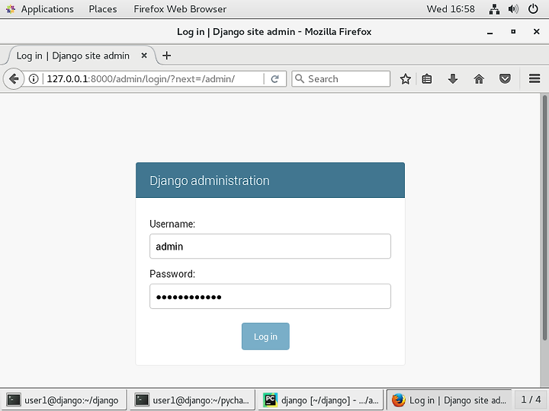Minimize the Firefox window
The height and width of the screenshot is (411, 549).
pyautogui.click(x=490, y=32)
